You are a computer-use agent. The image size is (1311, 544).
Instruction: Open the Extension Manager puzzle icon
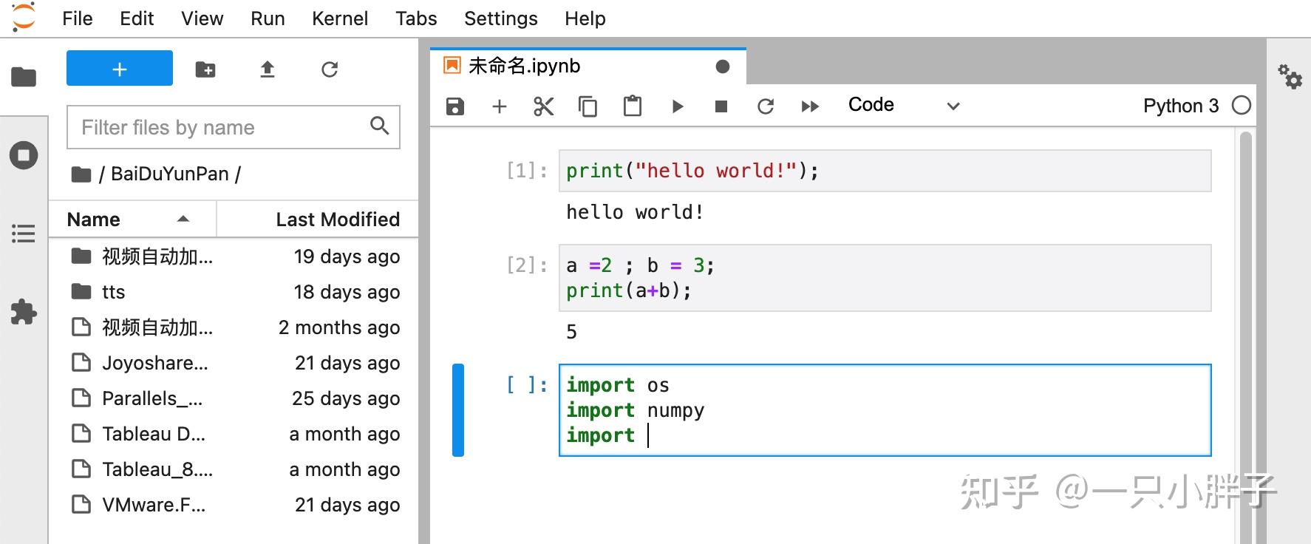(24, 312)
